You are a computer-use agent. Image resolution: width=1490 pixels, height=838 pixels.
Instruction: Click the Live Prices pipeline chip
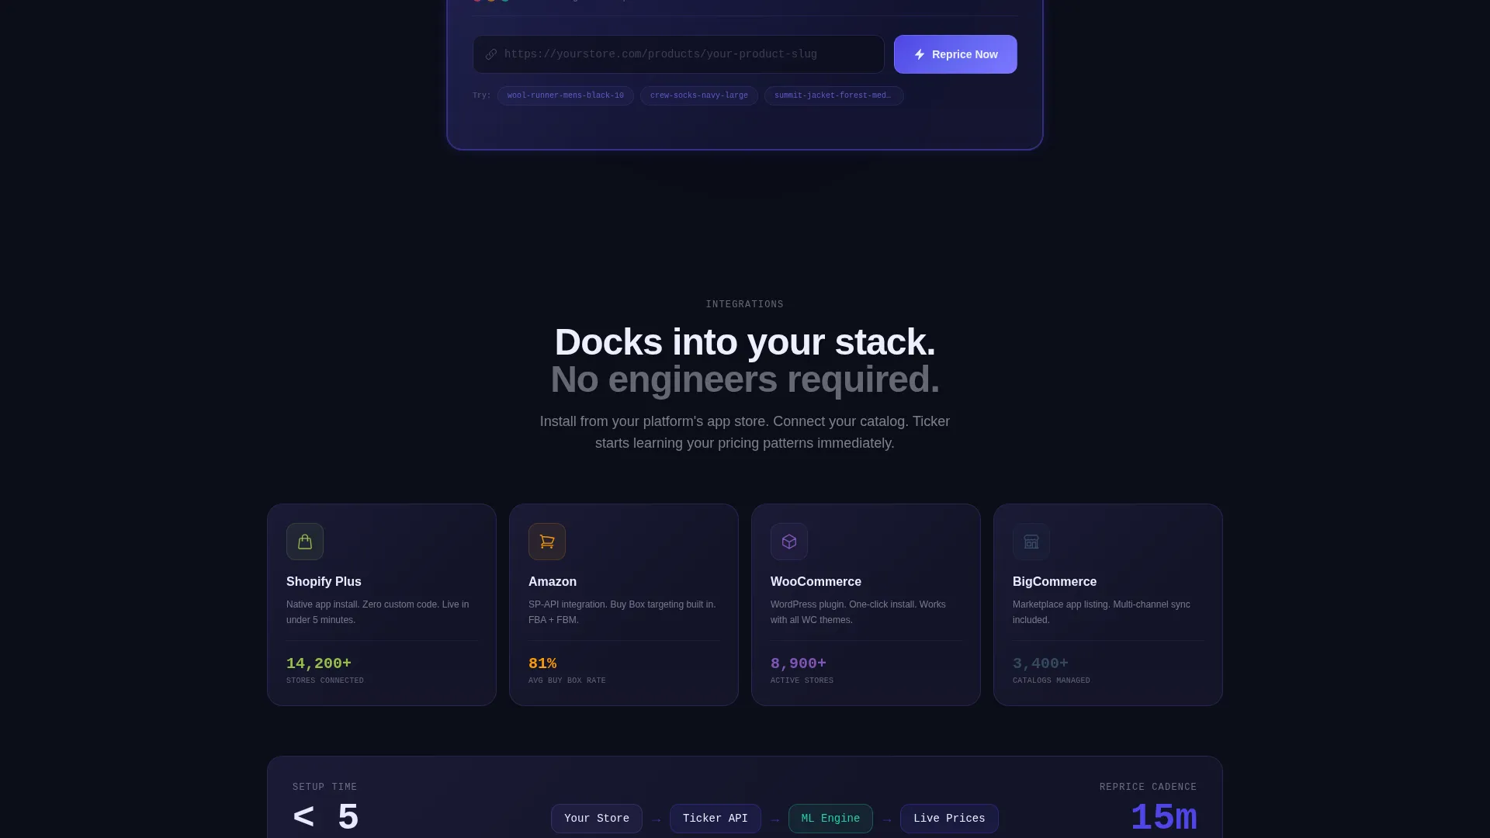949,819
